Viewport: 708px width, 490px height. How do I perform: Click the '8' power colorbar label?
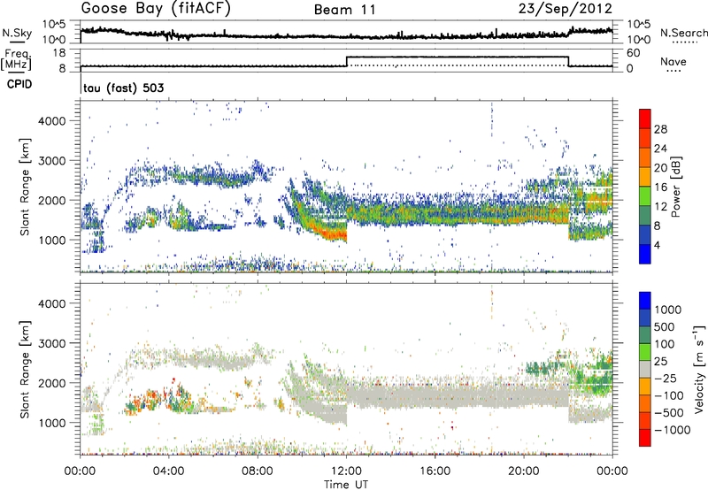point(658,226)
